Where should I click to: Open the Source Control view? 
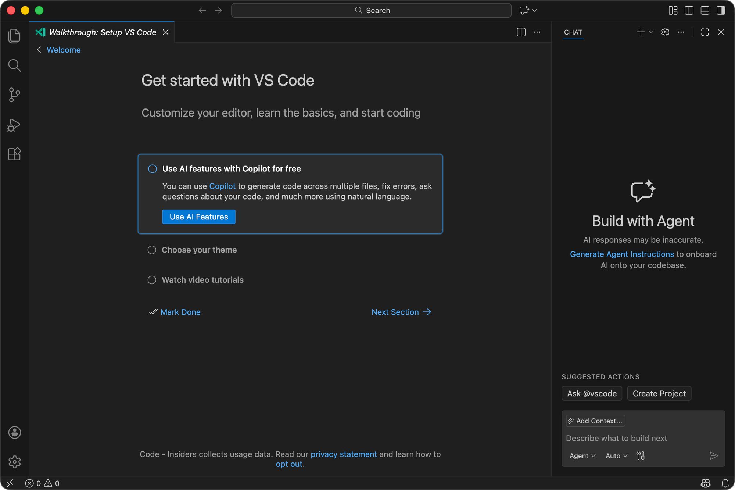click(14, 95)
